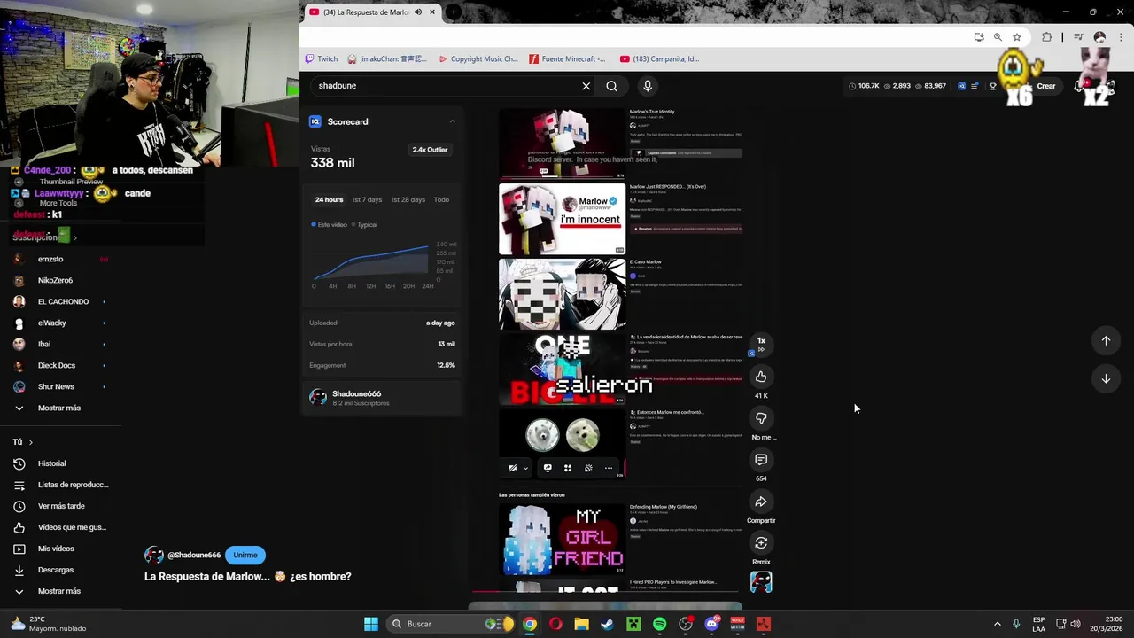Open Mis vídeos in the sidebar
The image size is (1134, 638).
click(56, 549)
